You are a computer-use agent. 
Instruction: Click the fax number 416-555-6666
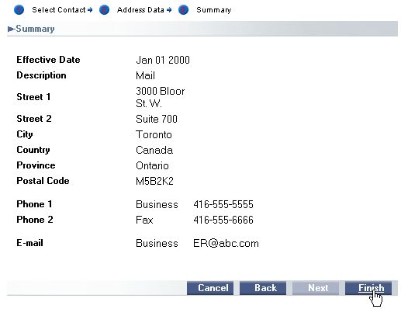[x=223, y=220]
